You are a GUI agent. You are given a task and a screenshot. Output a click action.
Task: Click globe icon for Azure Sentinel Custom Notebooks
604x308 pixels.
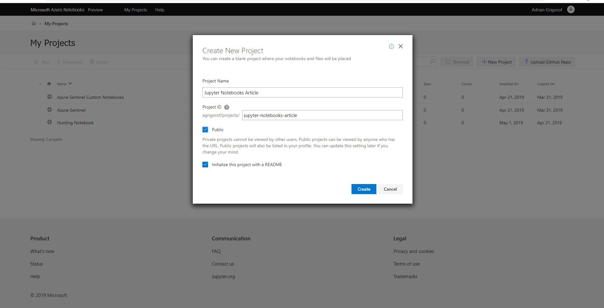point(49,97)
